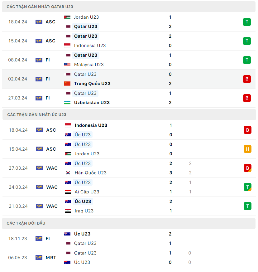
Task: Click the South Korea flag beside Hàn Quốc U23
Action: [68, 173]
